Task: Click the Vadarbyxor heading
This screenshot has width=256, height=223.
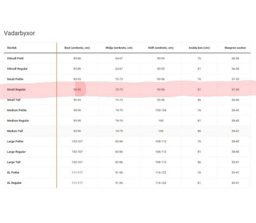Action: tap(19, 33)
